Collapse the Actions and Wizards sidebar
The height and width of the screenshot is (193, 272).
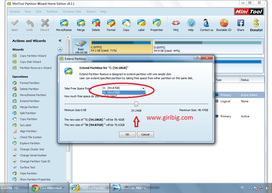click(60, 40)
